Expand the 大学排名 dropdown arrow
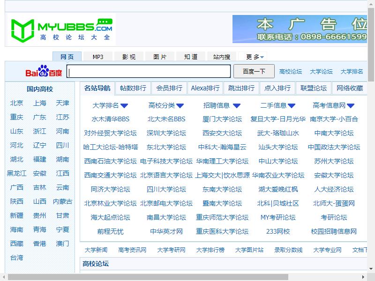 coord(124,106)
